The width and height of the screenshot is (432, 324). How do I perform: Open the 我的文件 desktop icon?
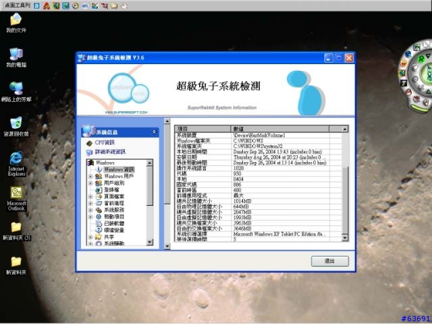coord(16,23)
